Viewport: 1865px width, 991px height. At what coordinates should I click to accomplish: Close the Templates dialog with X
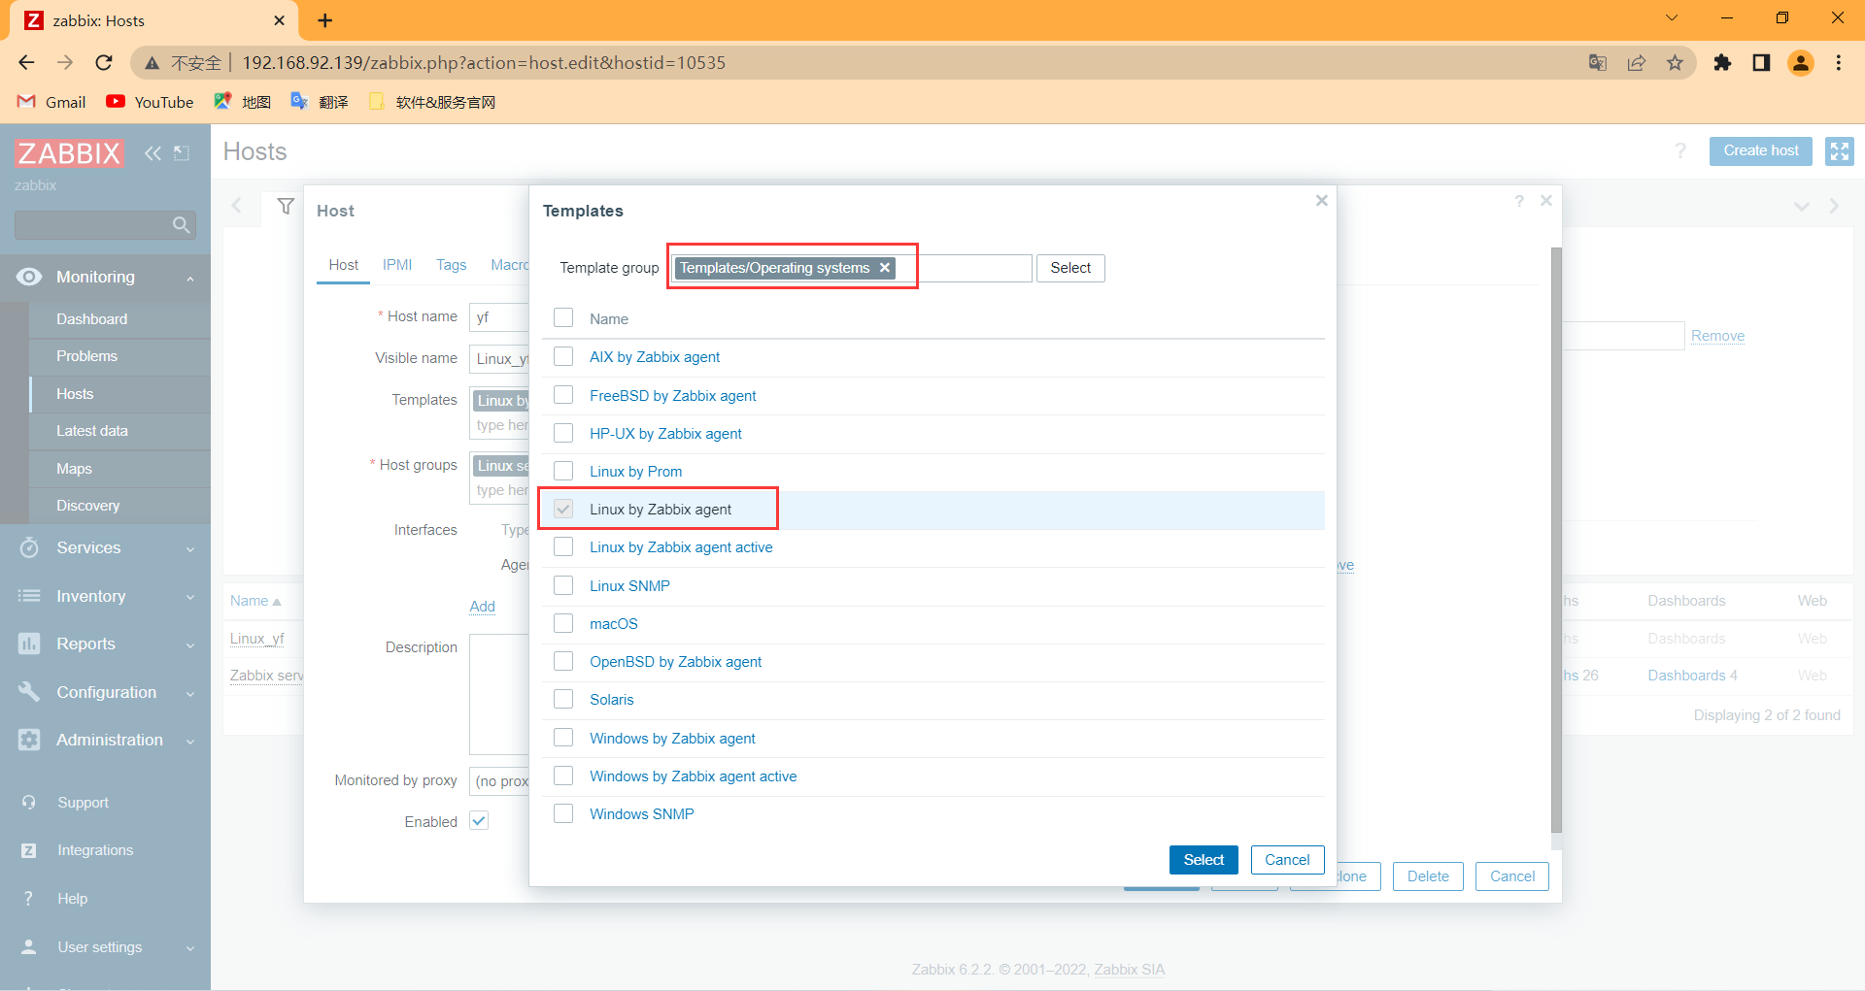point(1322,200)
